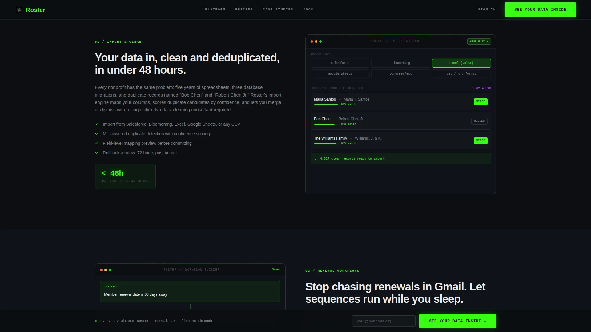Click the Sign In link
This screenshot has height=332, width=591.
[487, 10]
